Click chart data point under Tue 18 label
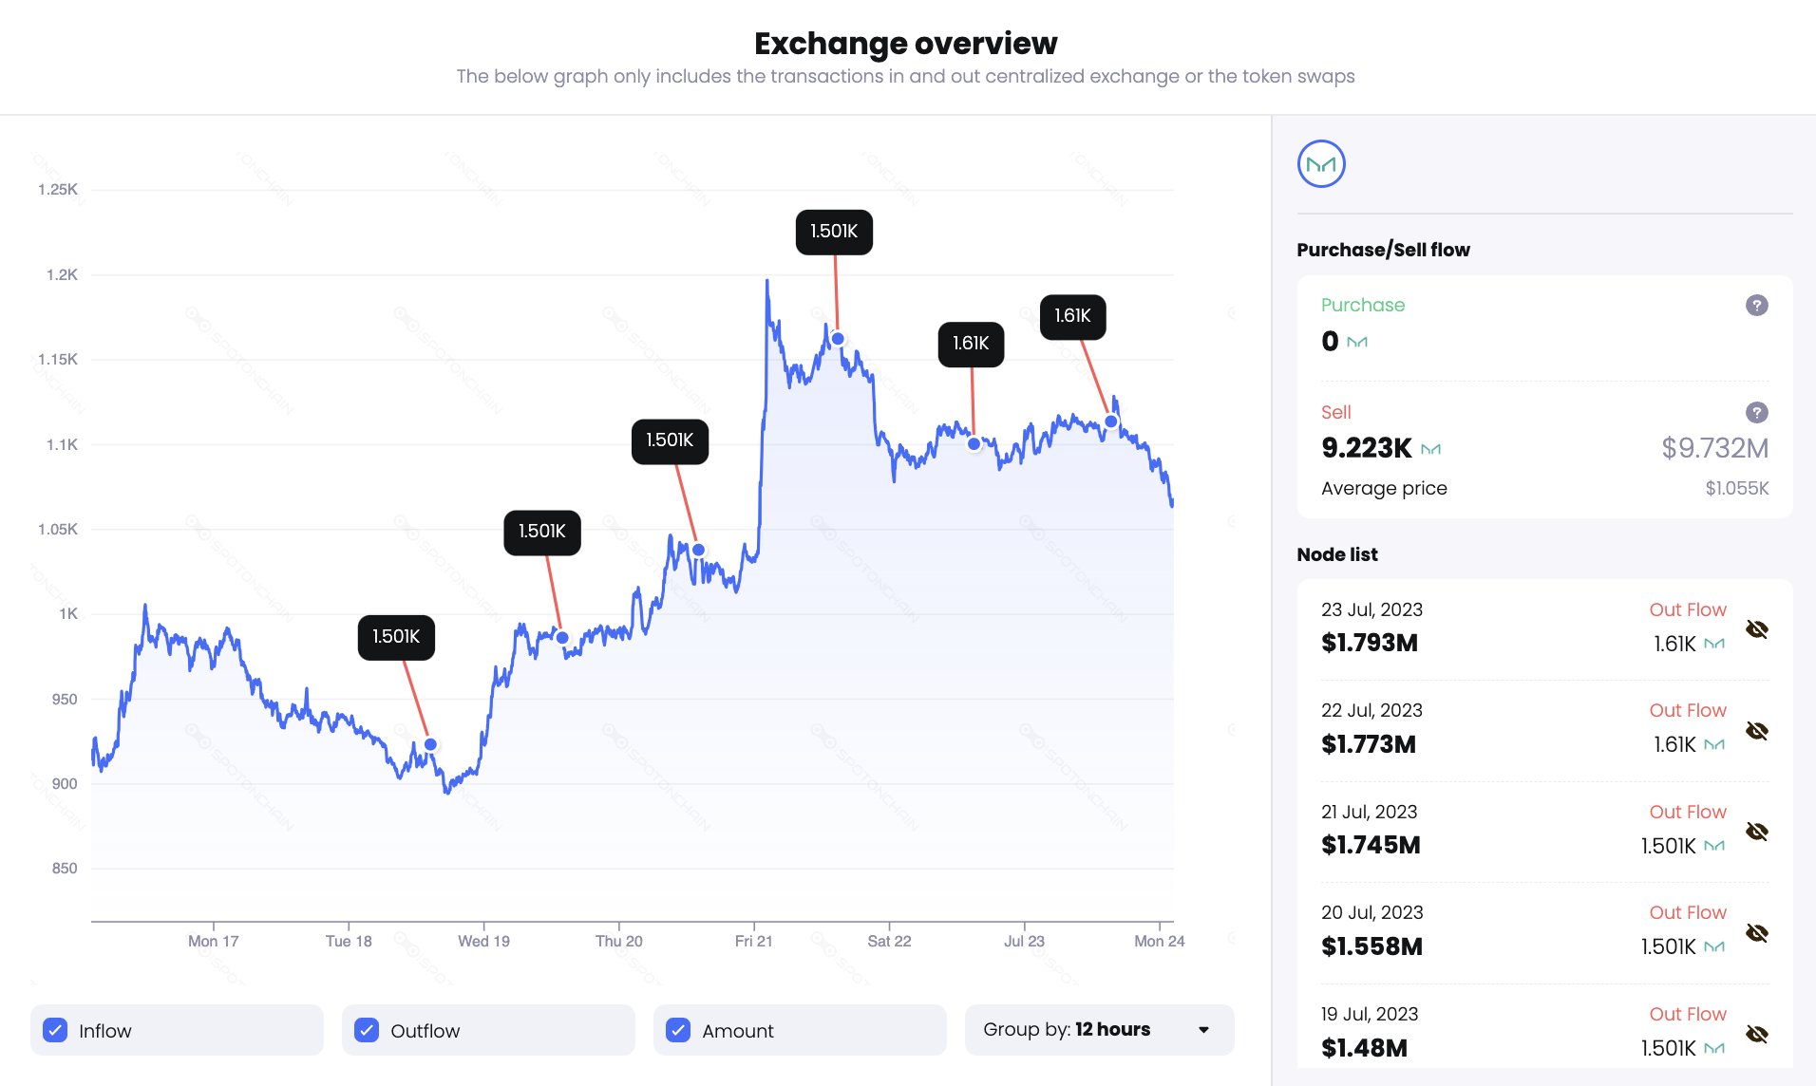Viewport: 1816px width, 1086px height. (x=430, y=744)
